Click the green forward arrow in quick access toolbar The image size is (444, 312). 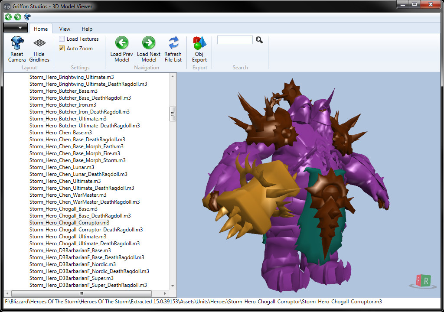(17, 17)
